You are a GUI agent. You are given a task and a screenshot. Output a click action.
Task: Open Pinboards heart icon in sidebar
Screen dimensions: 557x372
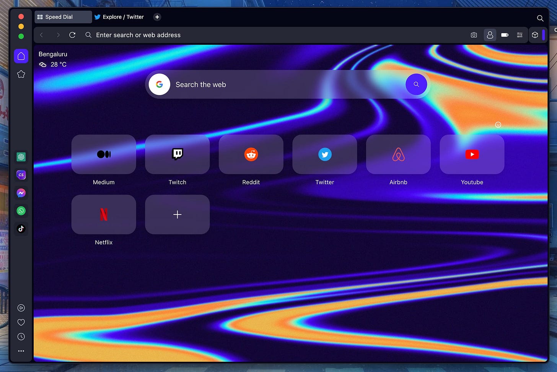pos(21,322)
